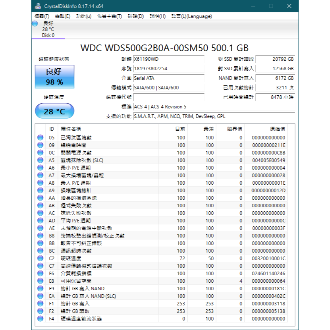This screenshot has height=330, width=330.
Task: Click the empty 磁碟機代號 drive letter field
Action: coord(169,97)
